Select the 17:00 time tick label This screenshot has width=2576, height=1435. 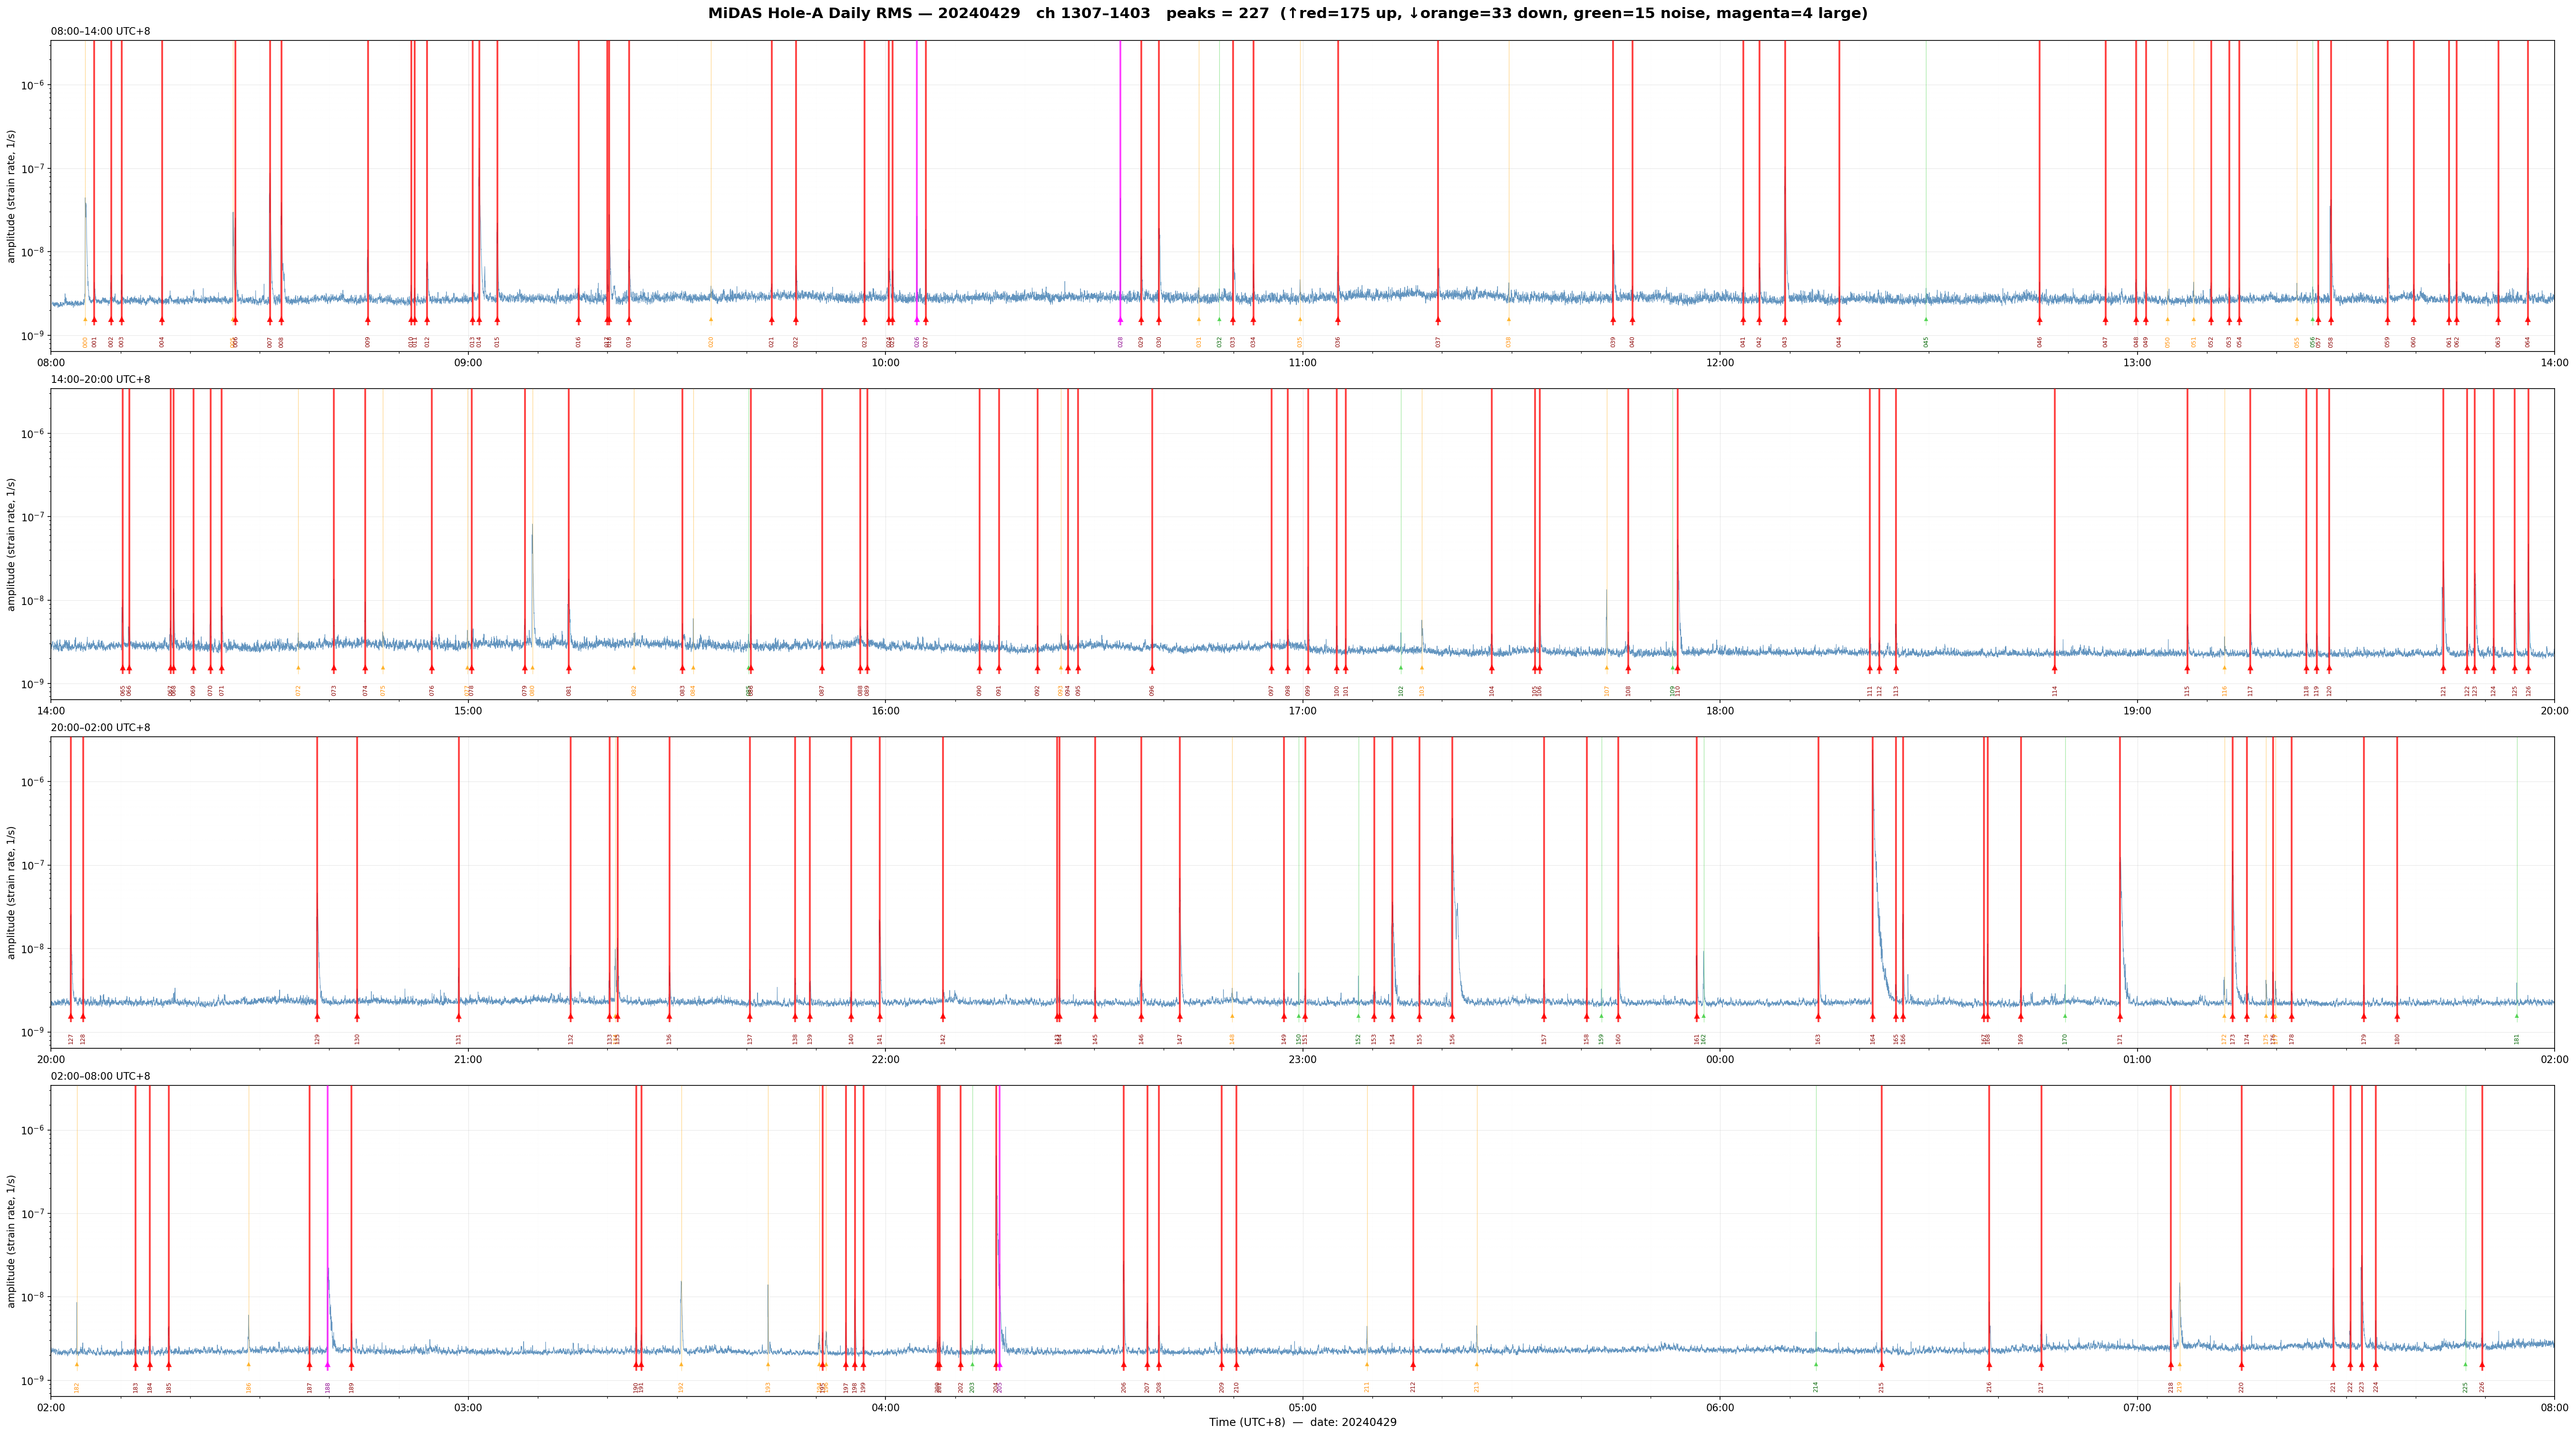pos(1302,711)
